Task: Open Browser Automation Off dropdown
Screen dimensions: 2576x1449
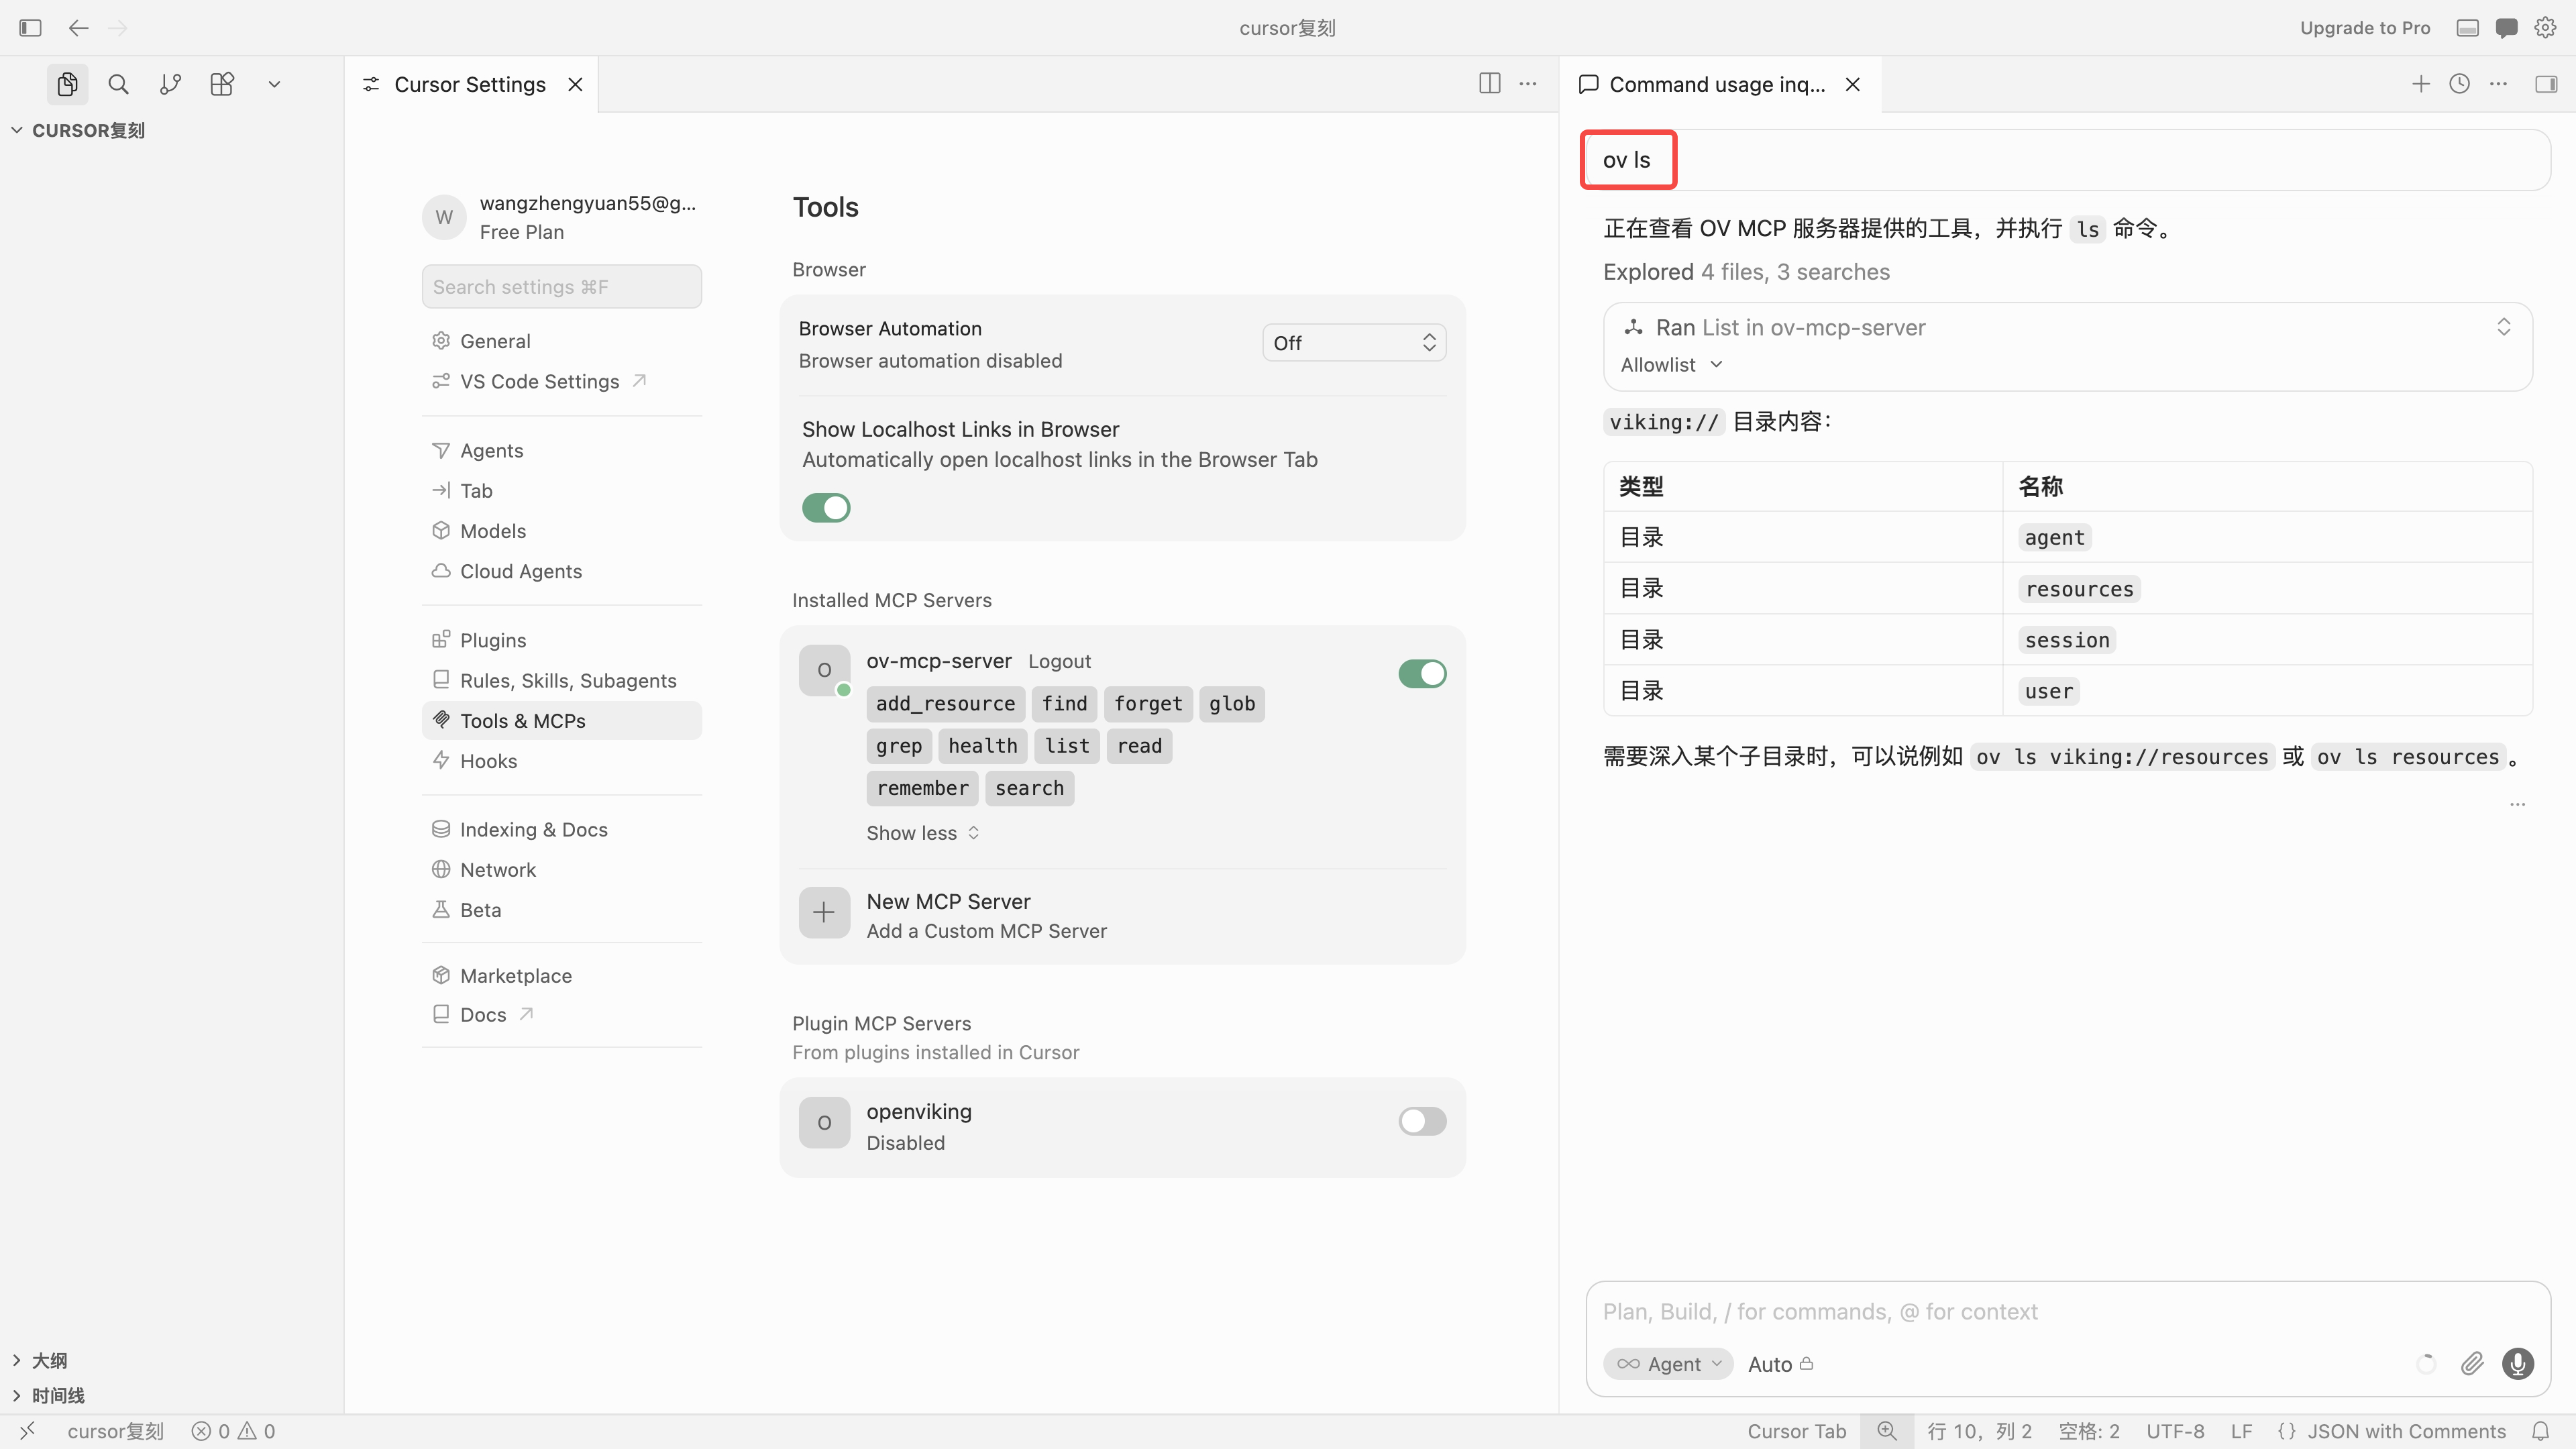Action: [x=1354, y=343]
